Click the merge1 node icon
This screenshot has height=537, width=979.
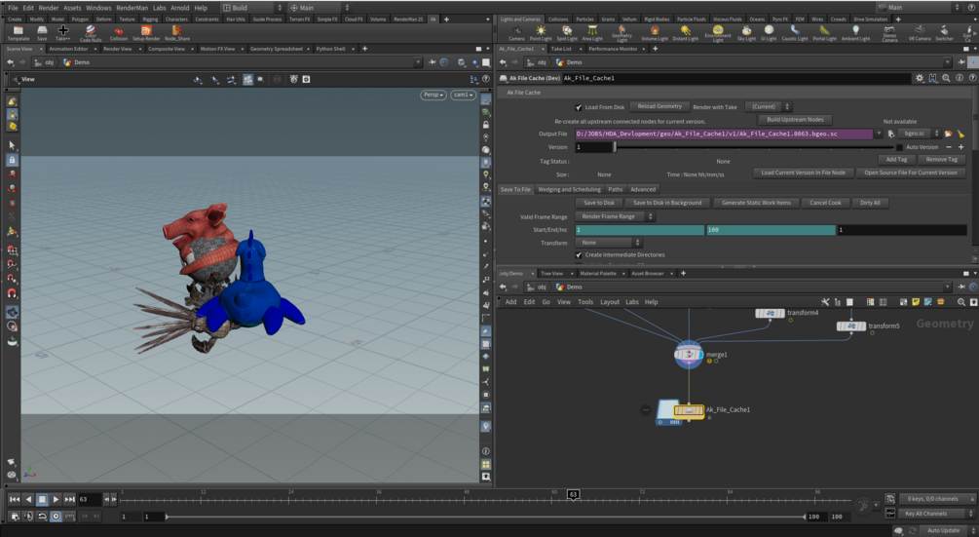pyautogui.click(x=688, y=355)
